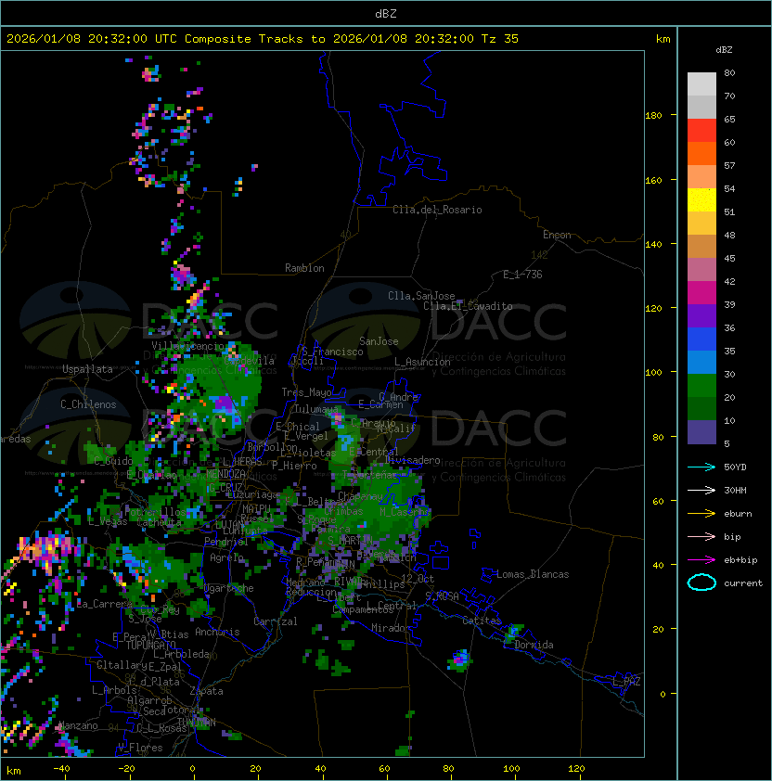
Task: Click the 'Phillips' map label
Action: point(383,584)
